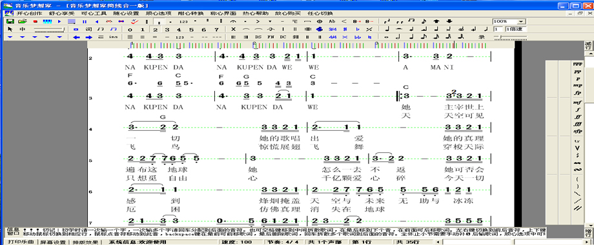Click the red record button
The image size is (594, 245).
[36, 21]
